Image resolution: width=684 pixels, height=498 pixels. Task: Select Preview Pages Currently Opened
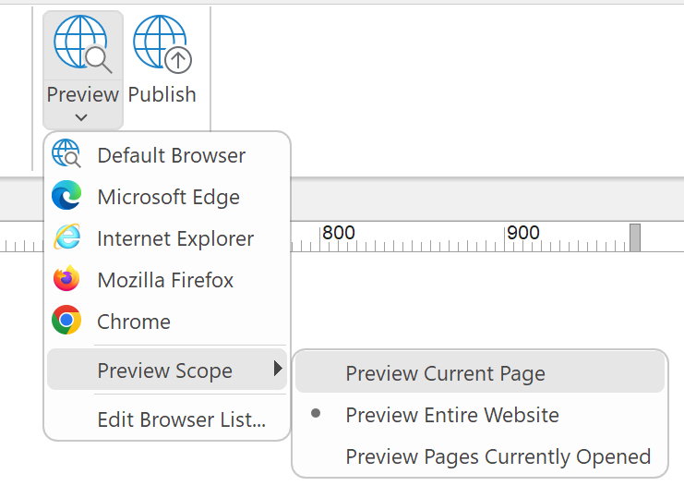(480, 456)
